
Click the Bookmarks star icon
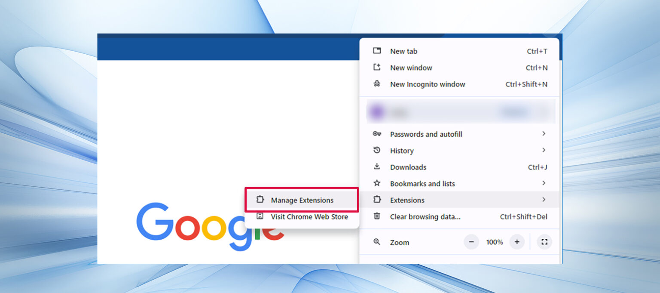click(x=377, y=183)
